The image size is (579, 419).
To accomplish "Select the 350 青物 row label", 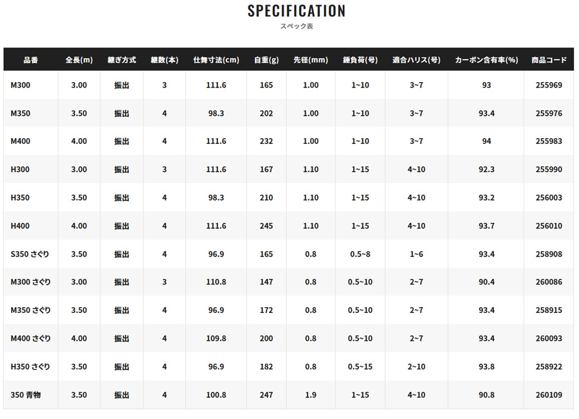I will (x=26, y=395).
